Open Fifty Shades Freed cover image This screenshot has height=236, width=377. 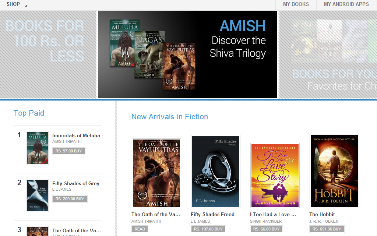(216, 171)
